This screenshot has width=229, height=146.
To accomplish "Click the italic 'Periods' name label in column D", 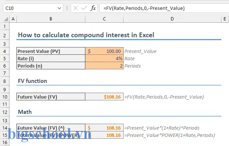I will point(132,66).
